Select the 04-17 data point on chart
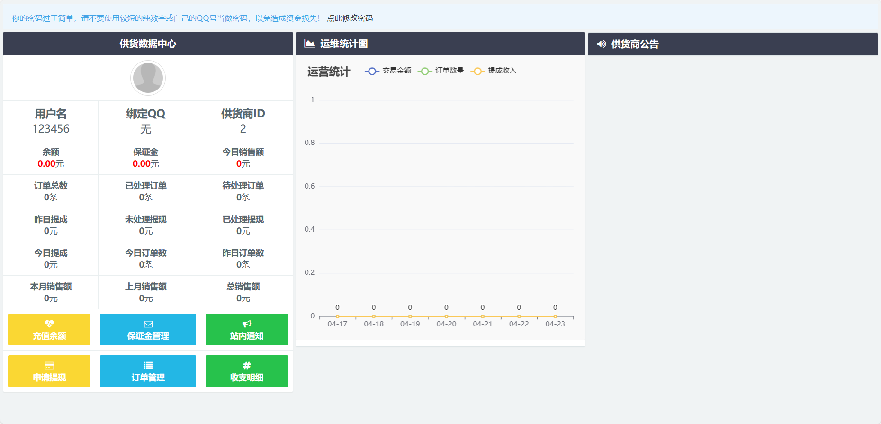The image size is (881, 424). (x=337, y=316)
